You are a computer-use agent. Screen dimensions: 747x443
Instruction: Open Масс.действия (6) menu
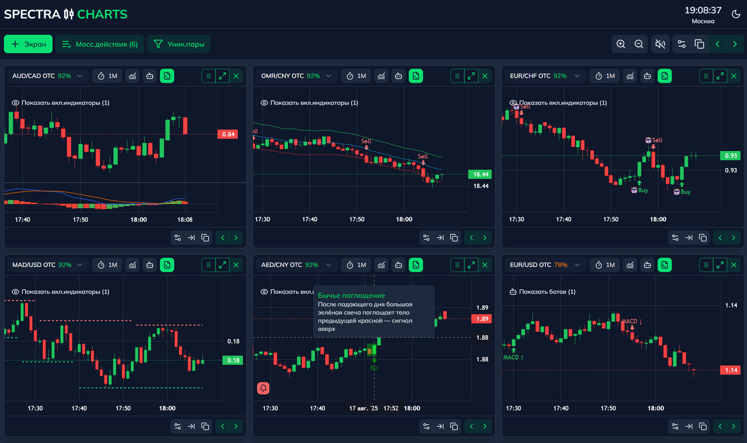100,44
